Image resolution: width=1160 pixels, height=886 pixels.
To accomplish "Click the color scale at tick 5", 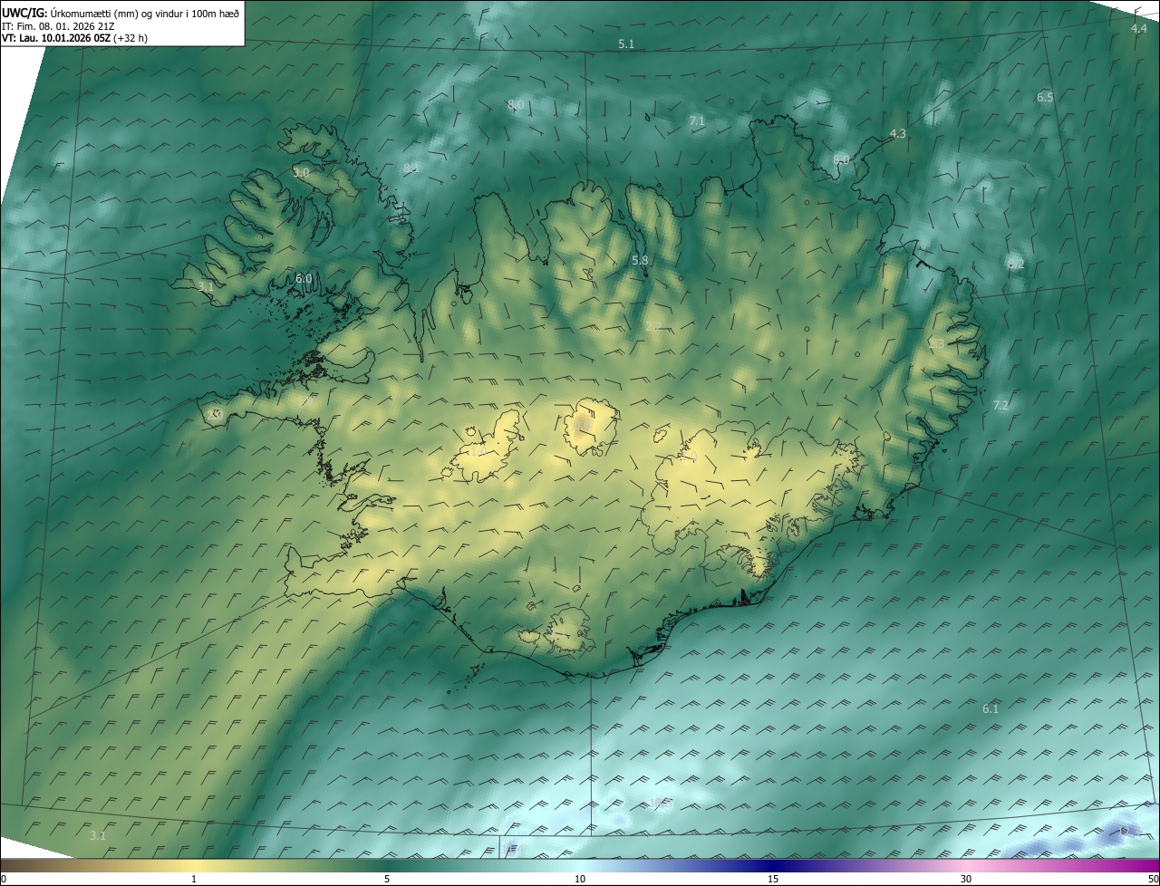I will (386, 866).
